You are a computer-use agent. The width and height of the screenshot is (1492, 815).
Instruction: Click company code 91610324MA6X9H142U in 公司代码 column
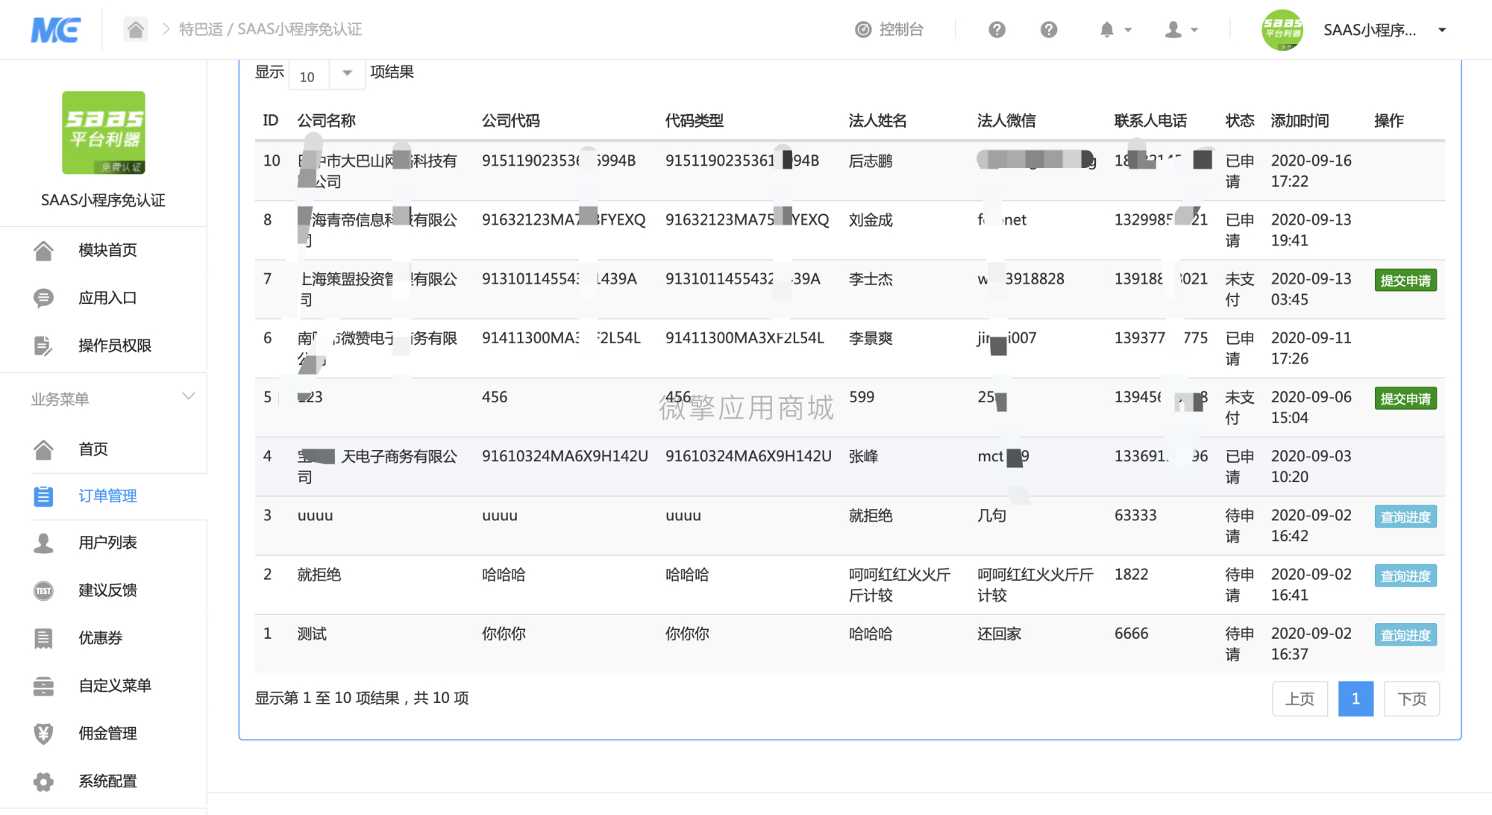pyautogui.click(x=565, y=457)
